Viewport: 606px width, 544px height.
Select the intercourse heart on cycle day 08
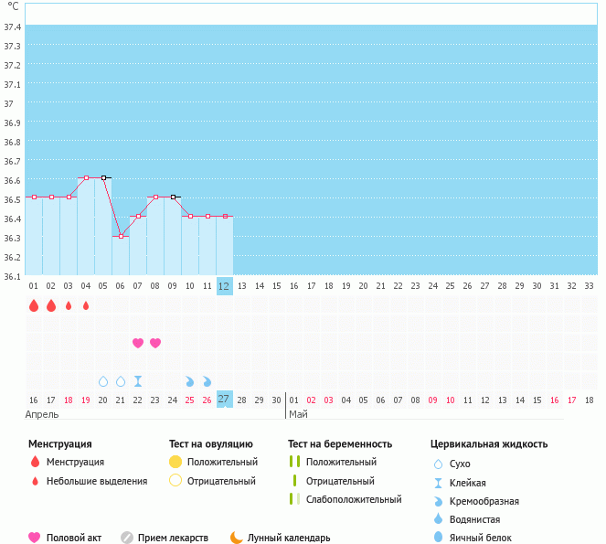(155, 343)
